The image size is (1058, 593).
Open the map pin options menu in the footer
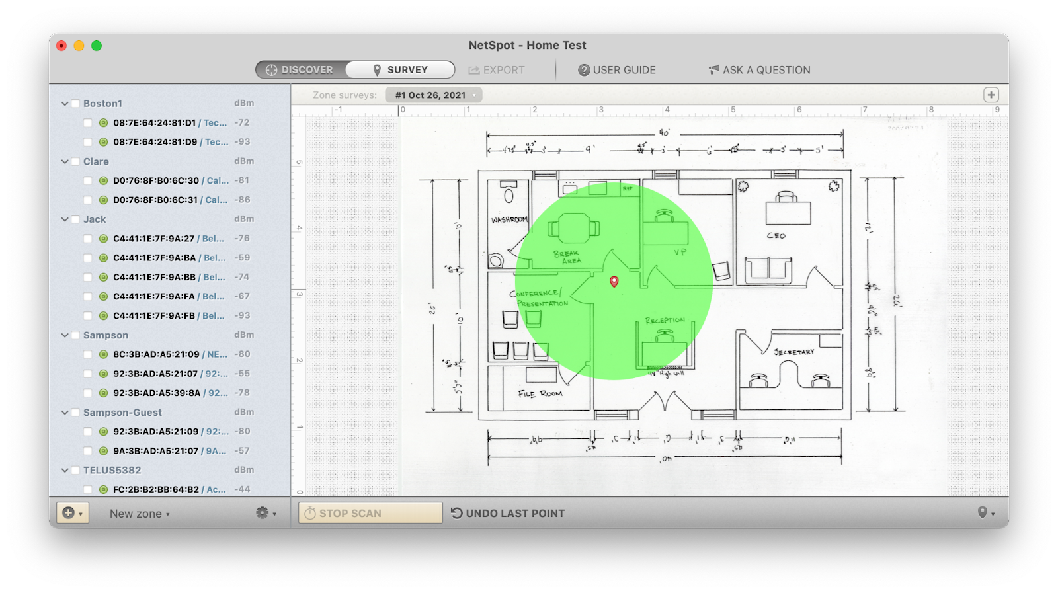click(986, 513)
